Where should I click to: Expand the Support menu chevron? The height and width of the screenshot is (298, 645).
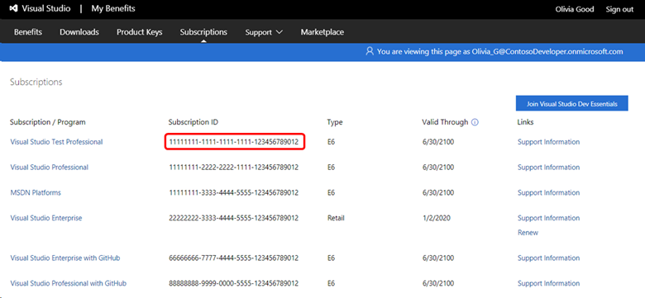[279, 32]
